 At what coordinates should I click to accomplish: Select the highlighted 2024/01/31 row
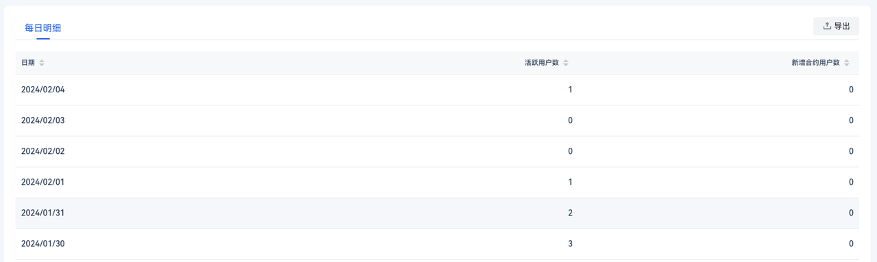(x=437, y=213)
